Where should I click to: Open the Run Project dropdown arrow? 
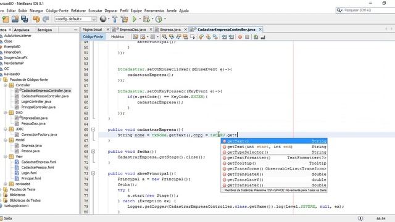140,19
